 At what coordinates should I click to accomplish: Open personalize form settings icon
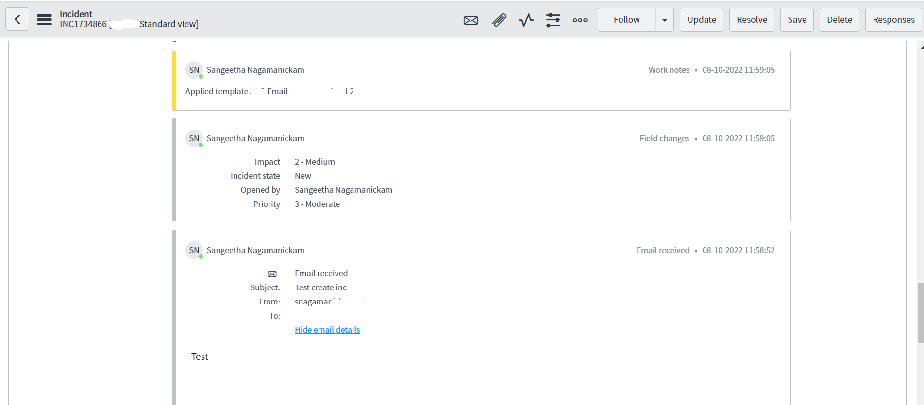click(x=553, y=20)
